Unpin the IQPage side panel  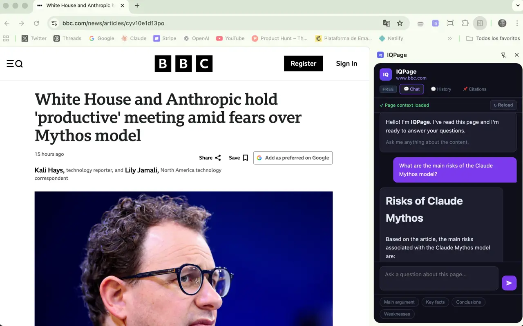[x=503, y=55]
